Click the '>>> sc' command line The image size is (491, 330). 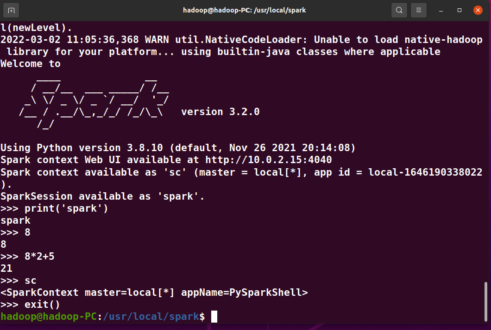coord(19,280)
